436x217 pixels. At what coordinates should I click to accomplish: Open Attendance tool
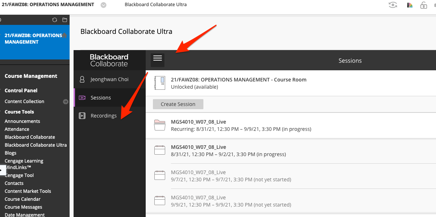[x=17, y=129]
